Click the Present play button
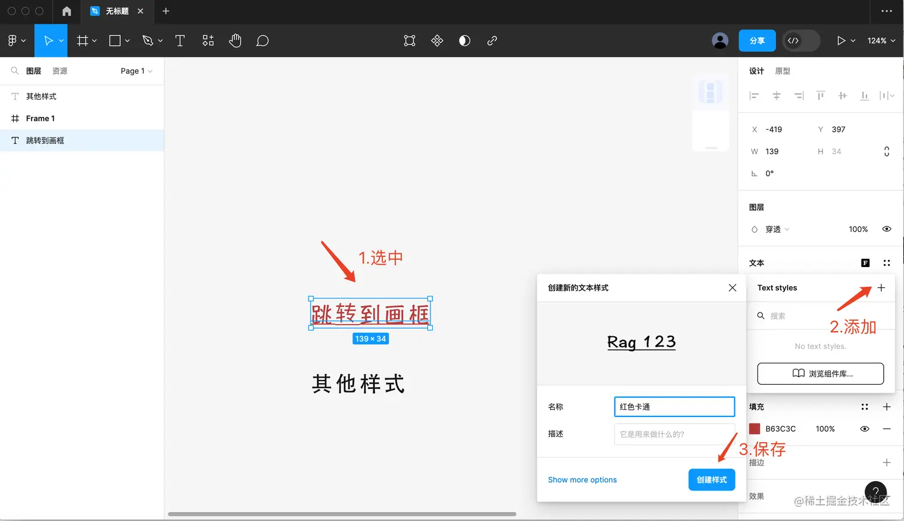Screen dimensions: 904x521 click(841, 41)
